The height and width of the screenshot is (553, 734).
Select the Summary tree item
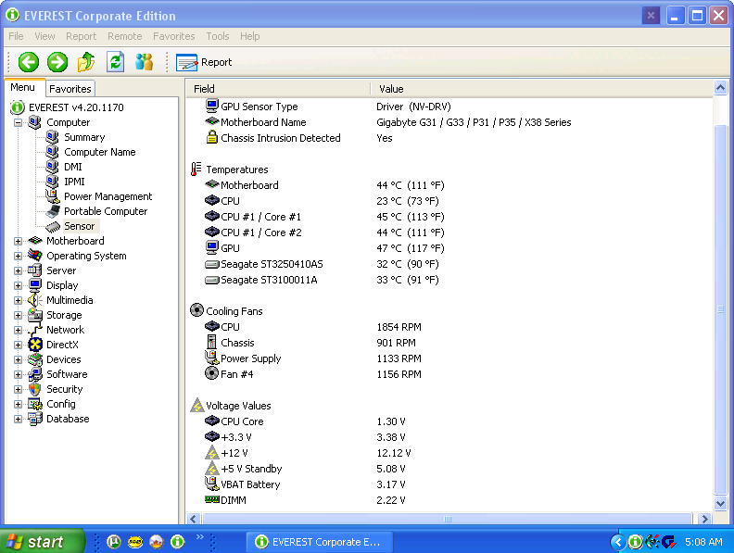pos(84,137)
